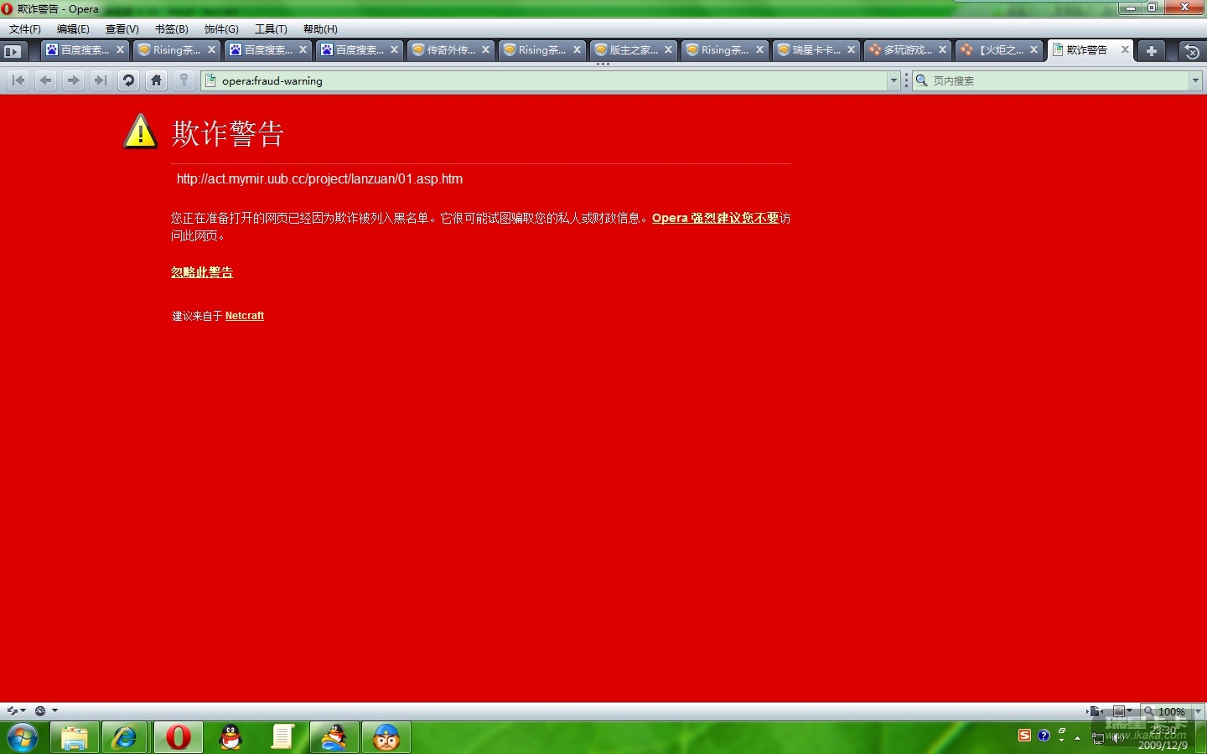The image size is (1207, 754).
Task: Open the 编辑(E) menu
Action: pyautogui.click(x=73, y=29)
